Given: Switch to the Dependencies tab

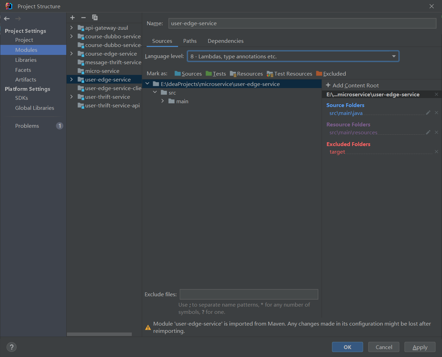Looking at the screenshot, I should 225,41.
